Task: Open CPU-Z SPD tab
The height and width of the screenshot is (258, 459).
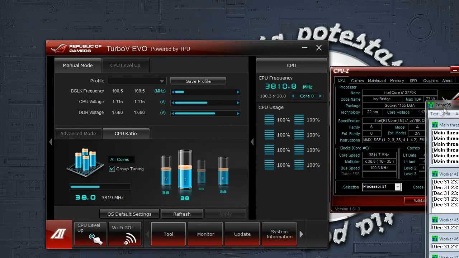Action: (413, 81)
